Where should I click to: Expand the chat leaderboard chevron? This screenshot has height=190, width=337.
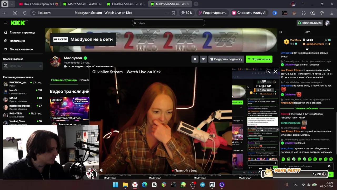pos(307,49)
